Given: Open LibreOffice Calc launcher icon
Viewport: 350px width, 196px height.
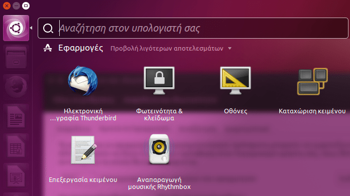Looking at the screenshot, I should pyautogui.click(x=16, y=146).
